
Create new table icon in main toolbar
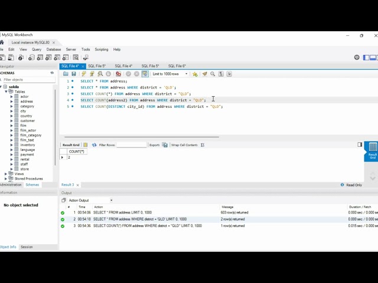click(x=40, y=58)
